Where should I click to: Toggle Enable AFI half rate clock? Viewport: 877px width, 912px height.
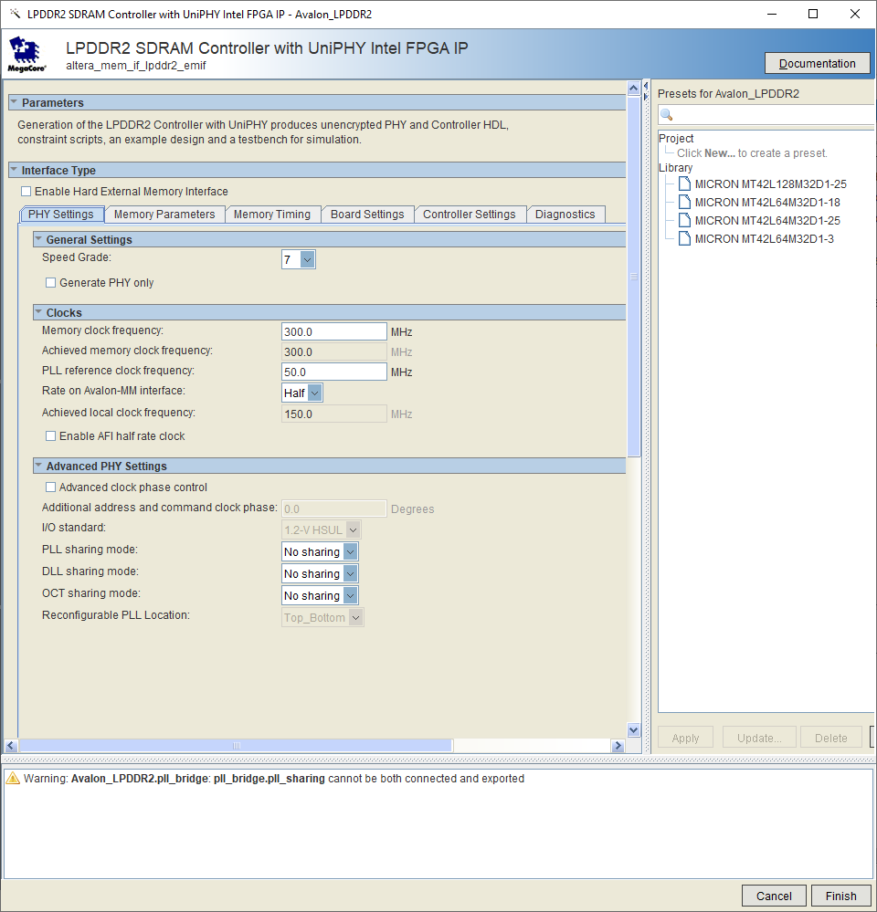[x=50, y=436]
